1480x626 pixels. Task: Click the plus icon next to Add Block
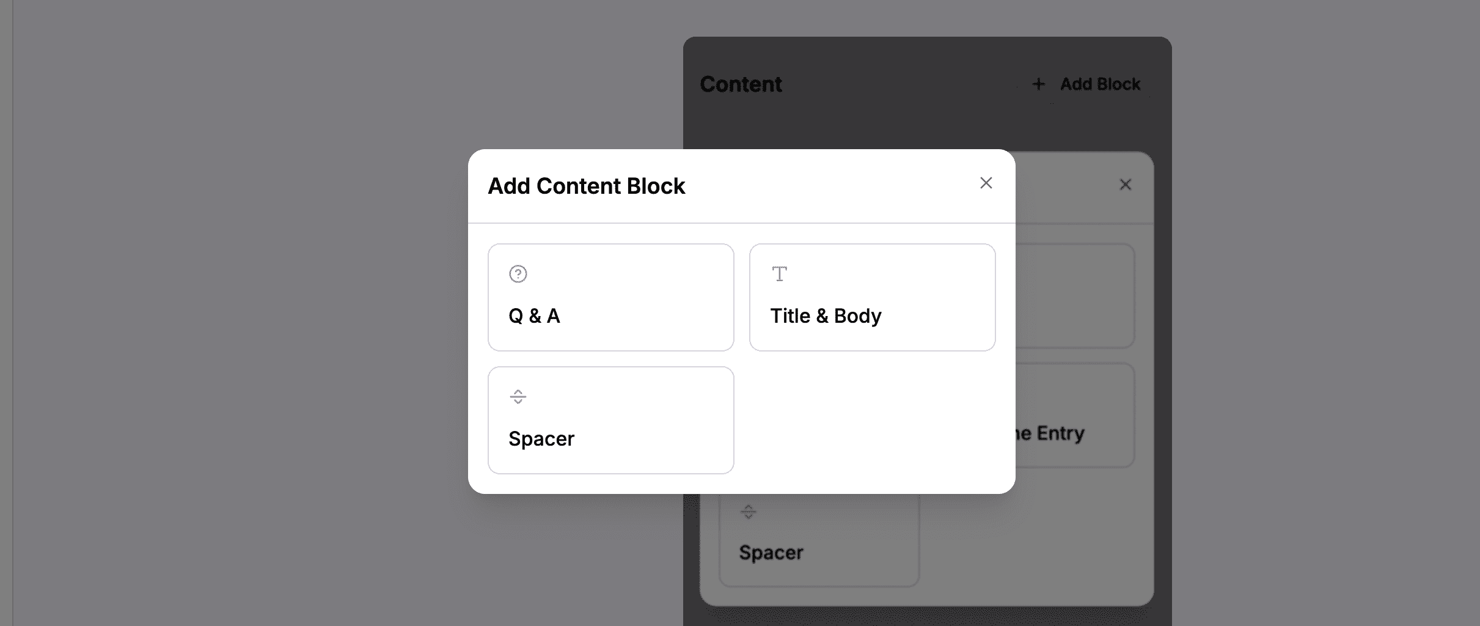(1039, 84)
